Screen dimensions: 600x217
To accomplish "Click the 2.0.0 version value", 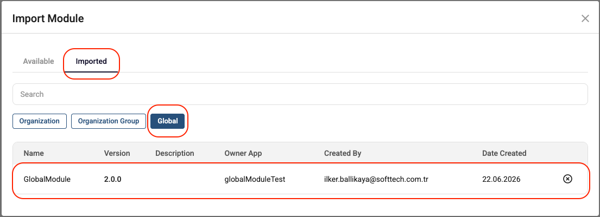I will coord(112,179).
